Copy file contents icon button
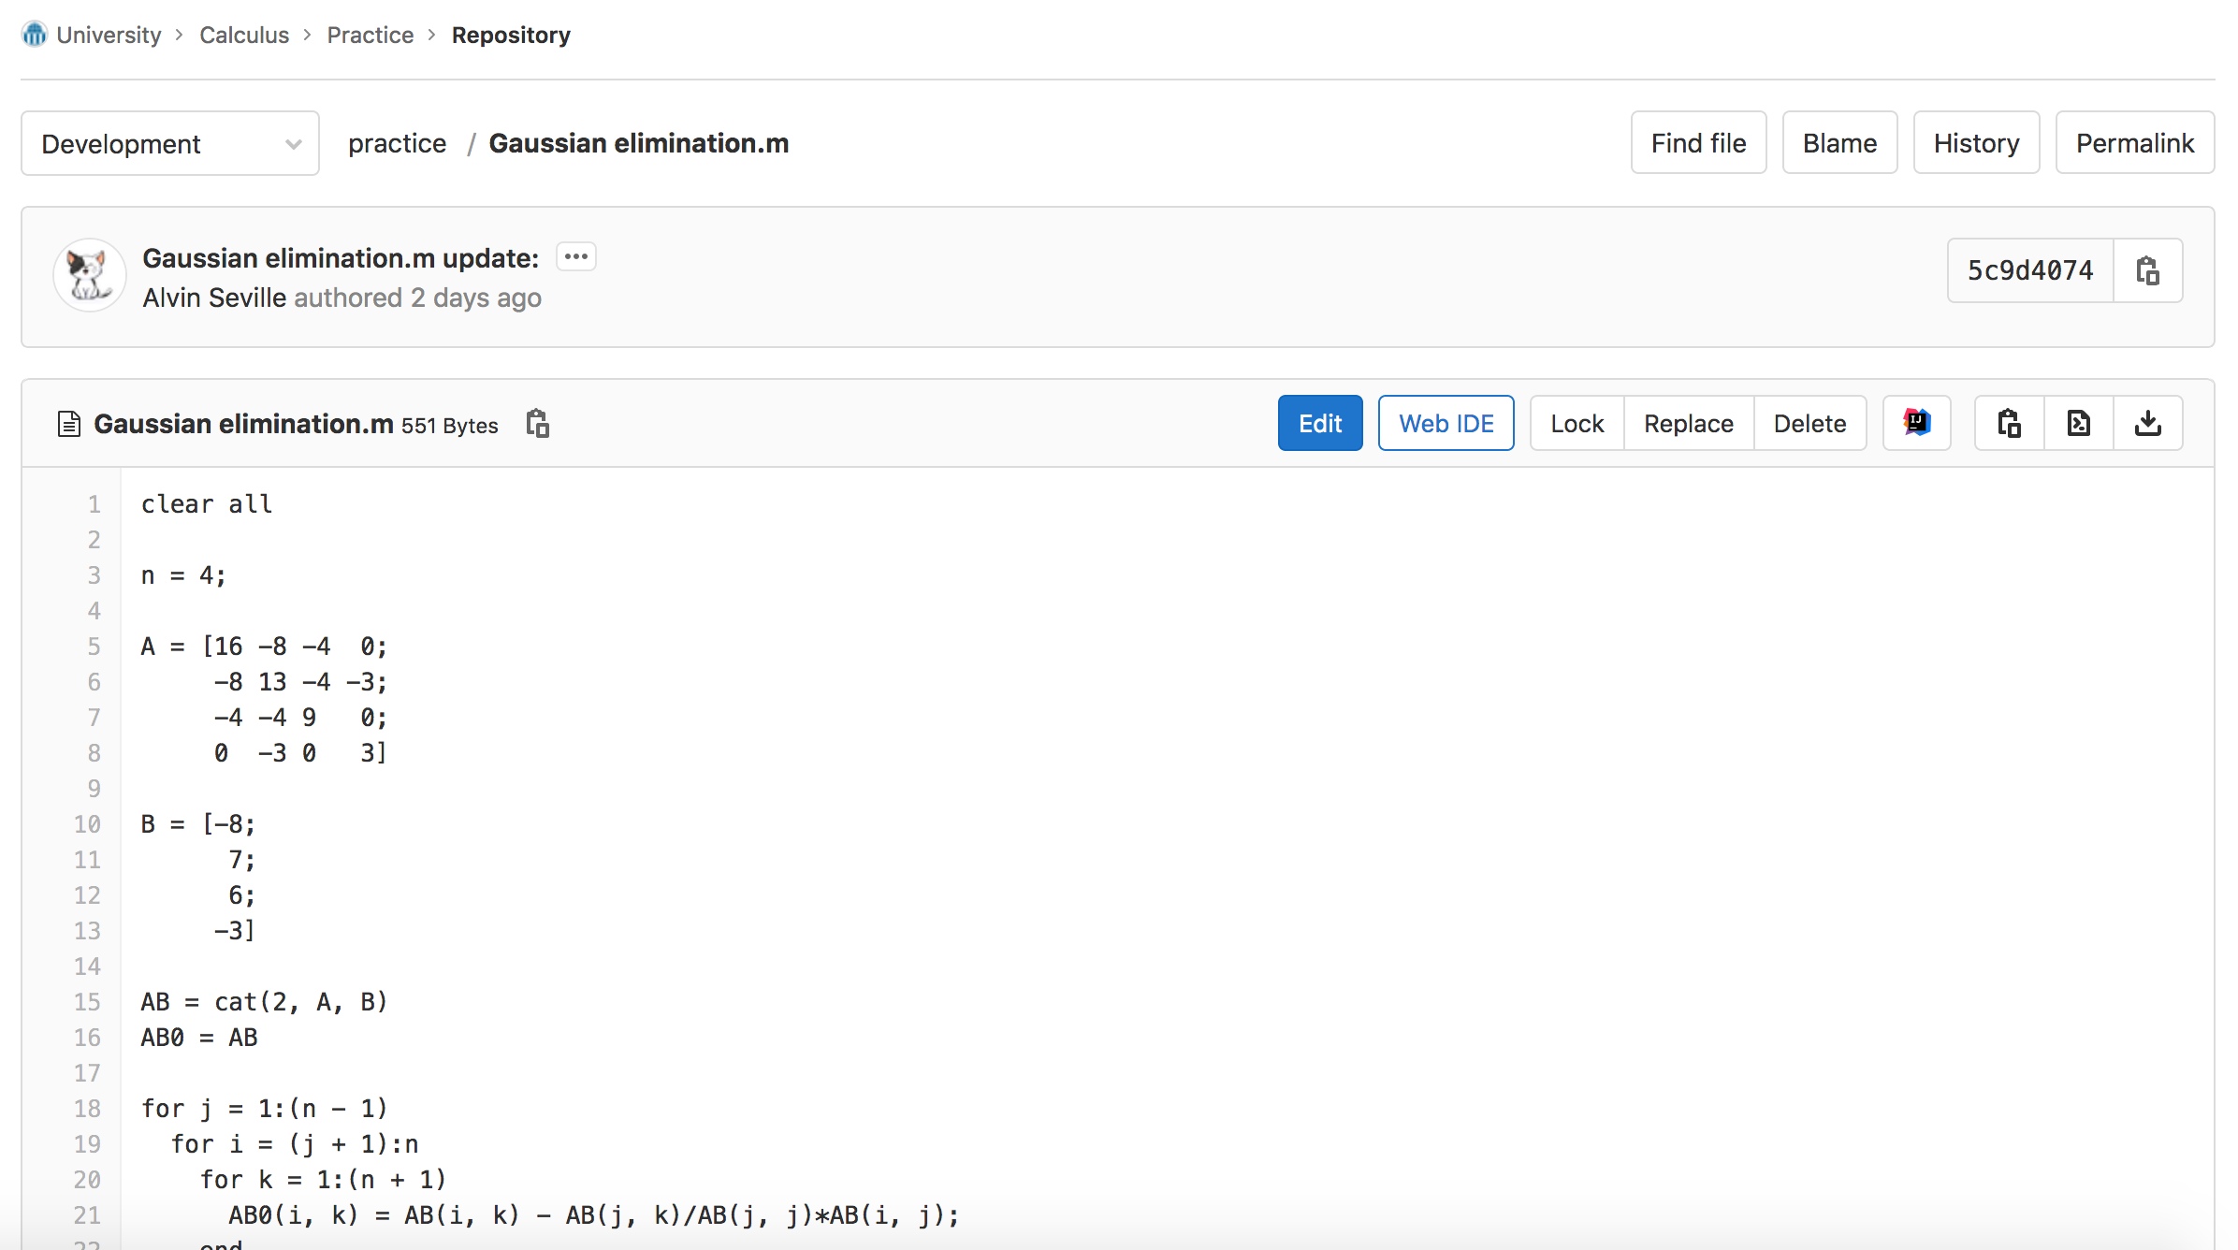Screen dimensions: 2238x1250 2009,423
